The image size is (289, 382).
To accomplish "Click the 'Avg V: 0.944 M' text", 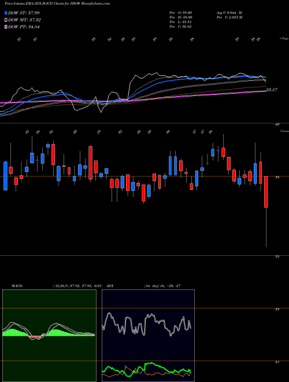I will pos(229,12).
